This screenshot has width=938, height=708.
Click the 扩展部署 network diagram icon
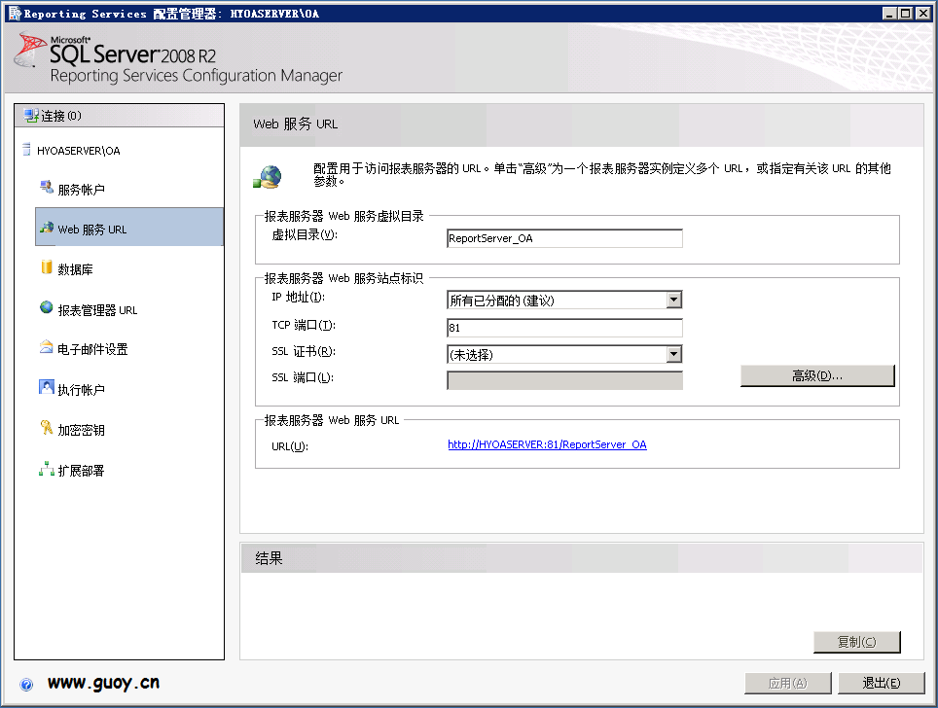(x=47, y=469)
